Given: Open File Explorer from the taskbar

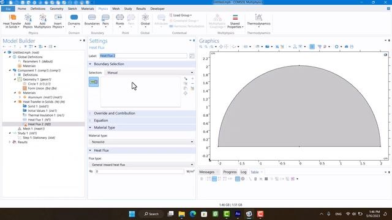Looking at the screenshot, I should click(181, 214).
